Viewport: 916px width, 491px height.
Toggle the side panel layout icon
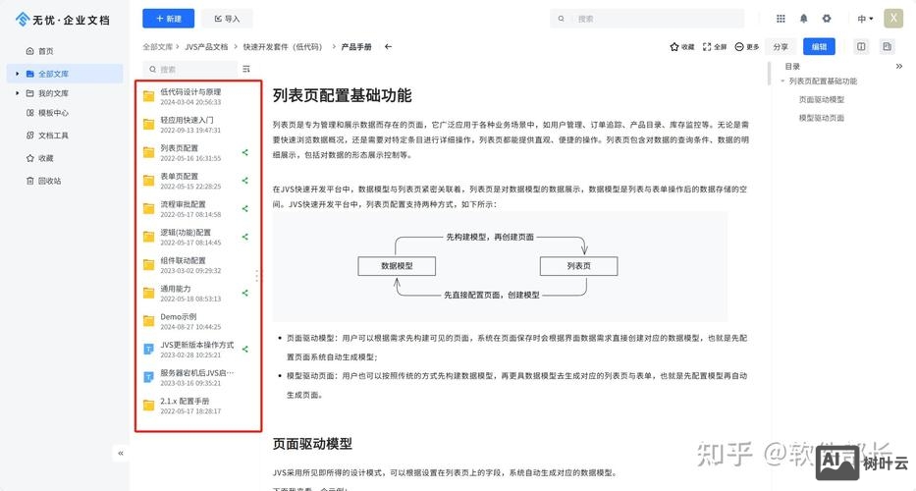887,47
